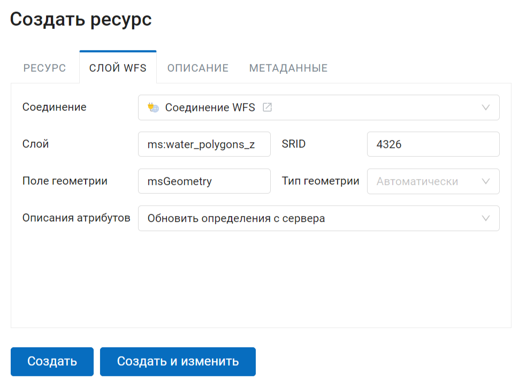Image resolution: width=519 pixels, height=380 pixels.
Task: Switch to the МЕТАДАННЫЕ tab
Action: [288, 68]
